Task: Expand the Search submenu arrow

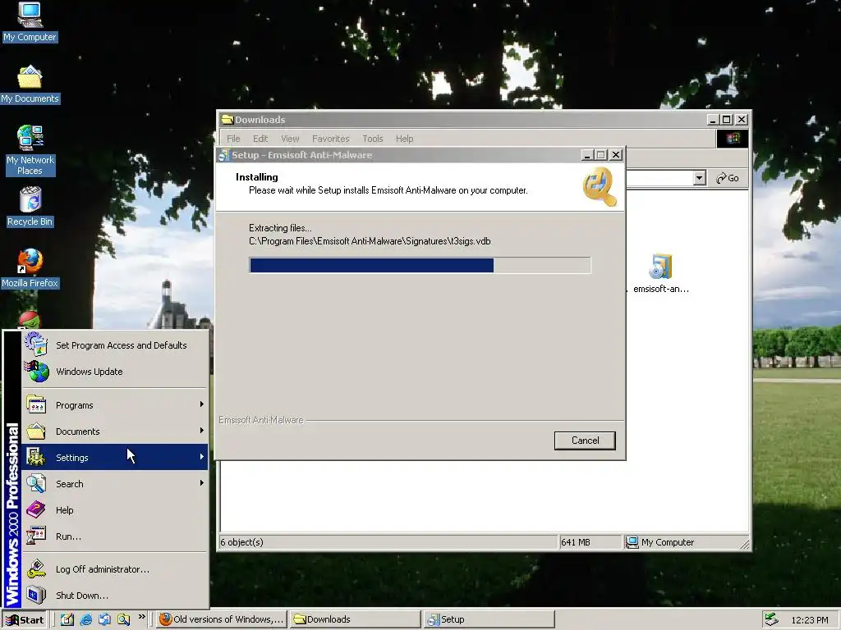Action: tap(202, 482)
